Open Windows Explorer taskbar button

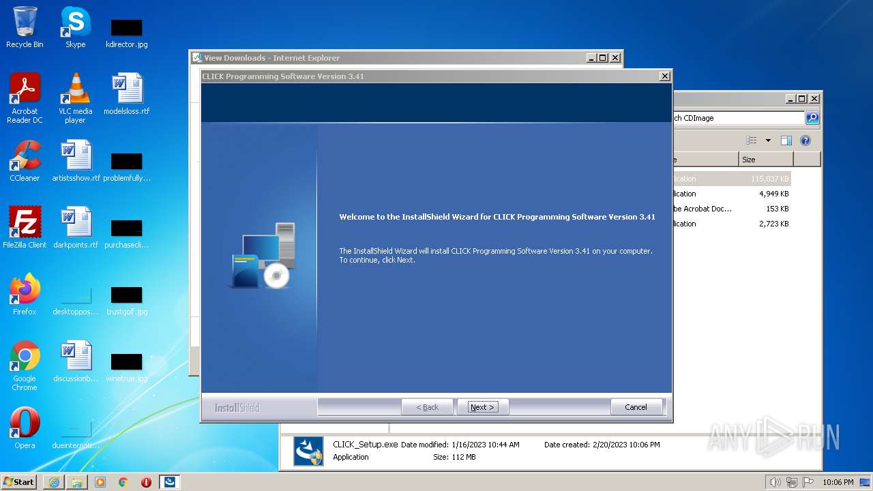point(77,482)
